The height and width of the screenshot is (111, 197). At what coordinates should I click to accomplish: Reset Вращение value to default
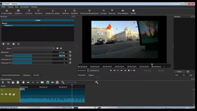point(70,52)
